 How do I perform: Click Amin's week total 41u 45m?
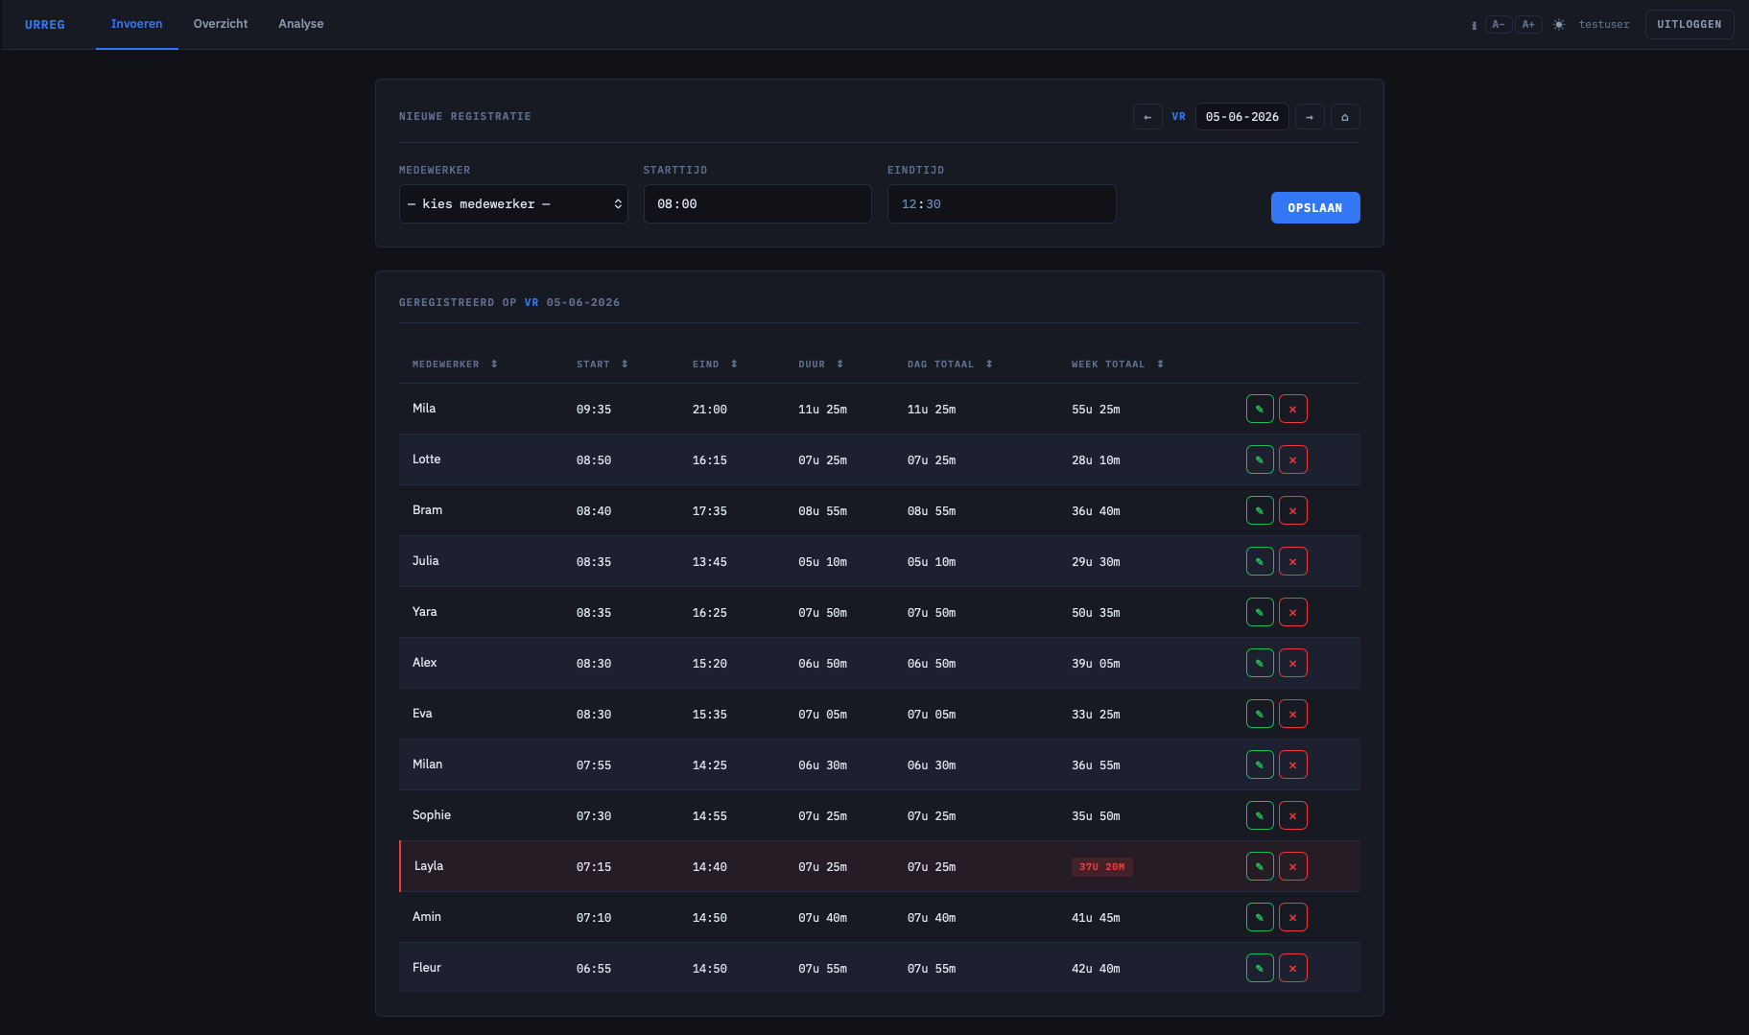tap(1096, 918)
